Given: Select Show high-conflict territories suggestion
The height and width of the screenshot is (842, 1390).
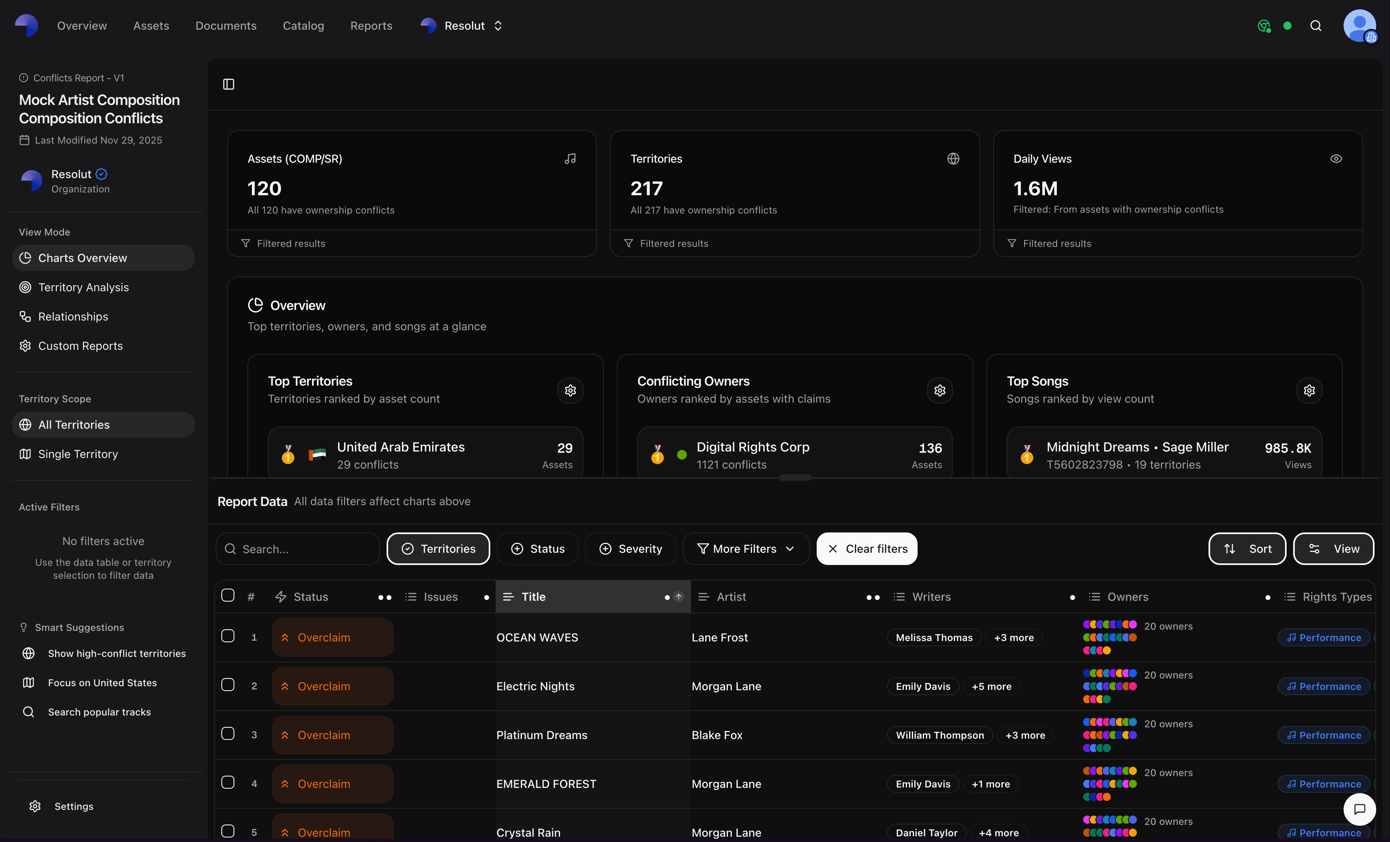Looking at the screenshot, I should (x=116, y=654).
